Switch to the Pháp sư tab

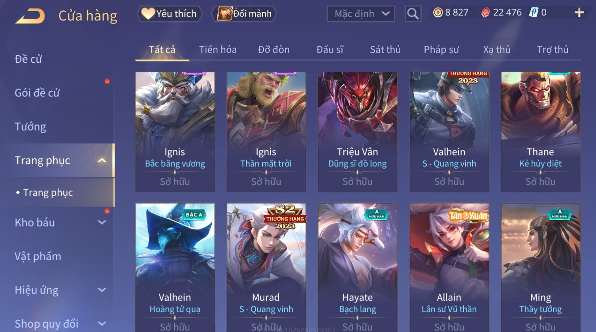click(x=441, y=49)
